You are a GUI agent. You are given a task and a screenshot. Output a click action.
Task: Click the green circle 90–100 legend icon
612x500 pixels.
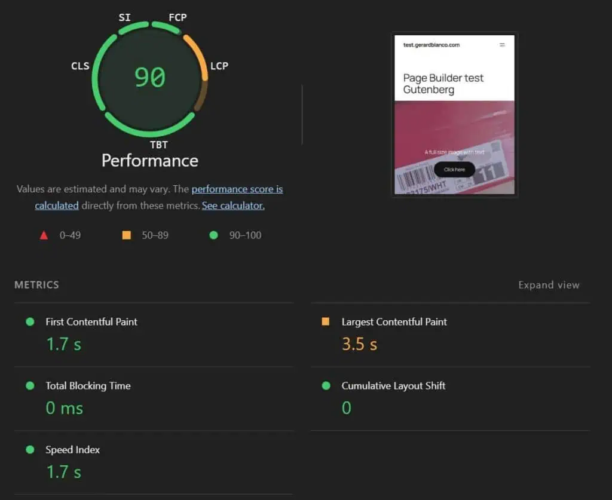213,235
